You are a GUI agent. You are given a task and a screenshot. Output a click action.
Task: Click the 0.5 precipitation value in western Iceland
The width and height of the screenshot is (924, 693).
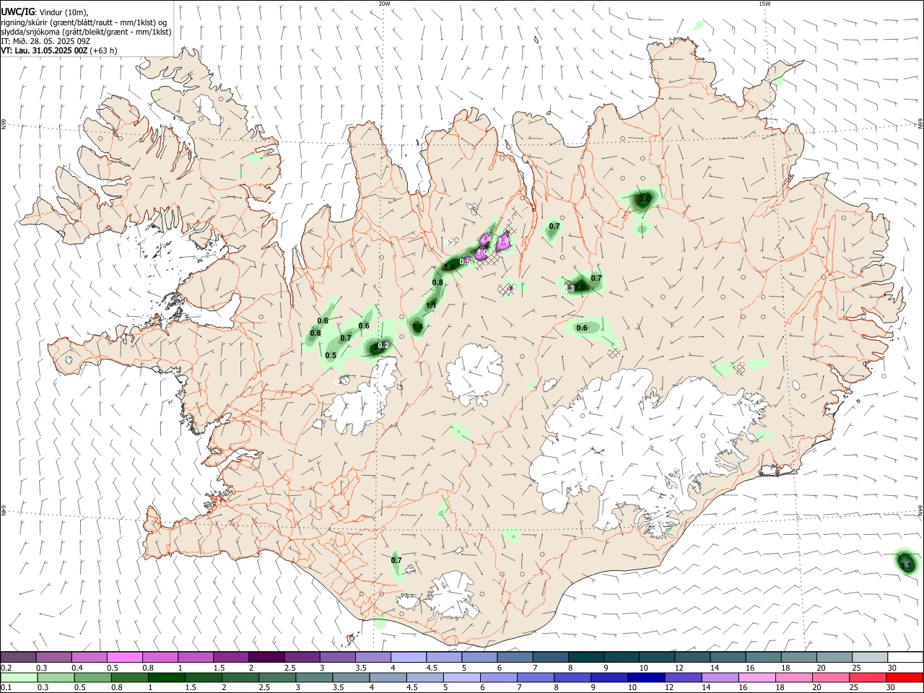coord(331,355)
